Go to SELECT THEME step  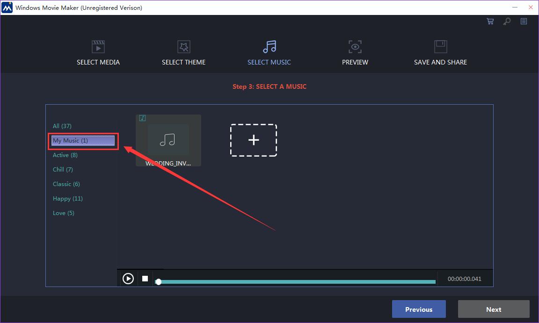point(183,62)
